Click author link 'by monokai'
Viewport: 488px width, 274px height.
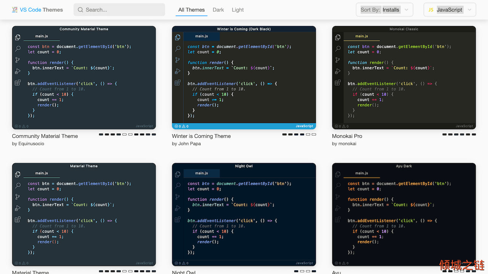pyautogui.click(x=344, y=144)
